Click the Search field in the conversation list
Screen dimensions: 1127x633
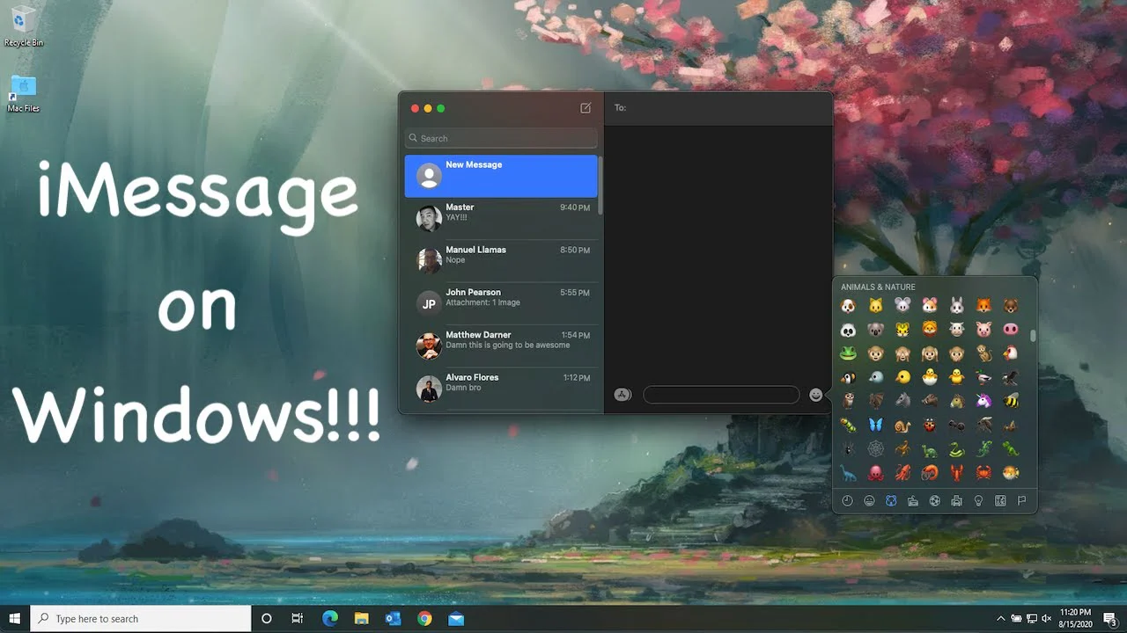[500, 137]
